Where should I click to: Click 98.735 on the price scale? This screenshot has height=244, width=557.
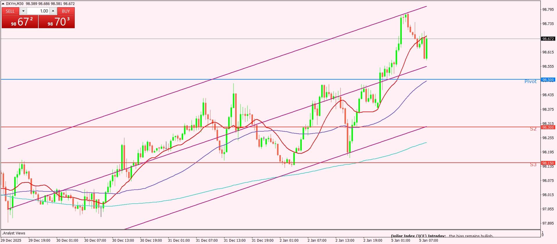548,24
